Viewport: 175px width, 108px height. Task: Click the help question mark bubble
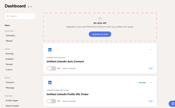point(173,104)
